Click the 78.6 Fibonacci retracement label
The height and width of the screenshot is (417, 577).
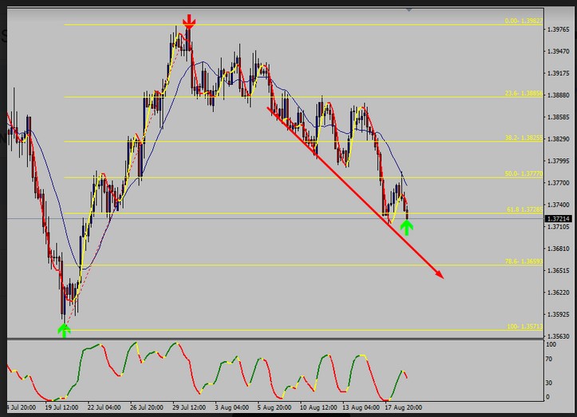point(524,262)
